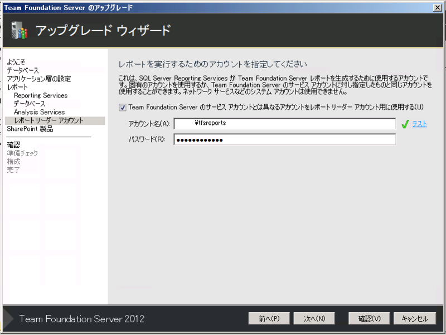Screen dimensions: 446x335
Task: Select ようこそ in the wizard sidebar
Action: (x=16, y=62)
